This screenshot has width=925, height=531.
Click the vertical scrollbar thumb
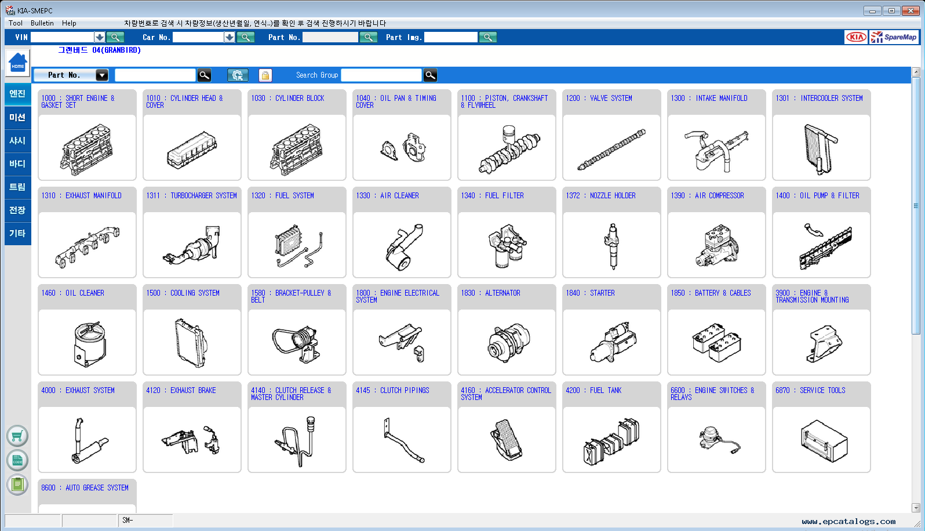[x=916, y=205]
